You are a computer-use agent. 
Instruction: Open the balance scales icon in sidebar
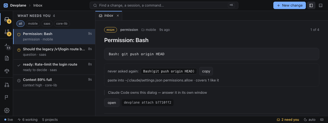coord(7,71)
